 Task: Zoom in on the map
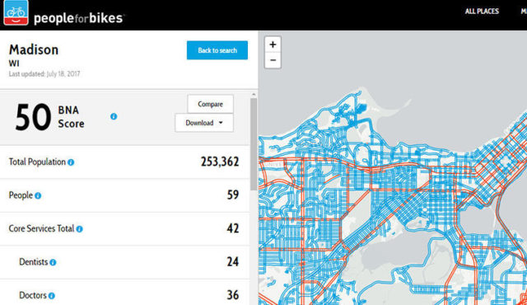(x=273, y=45)
